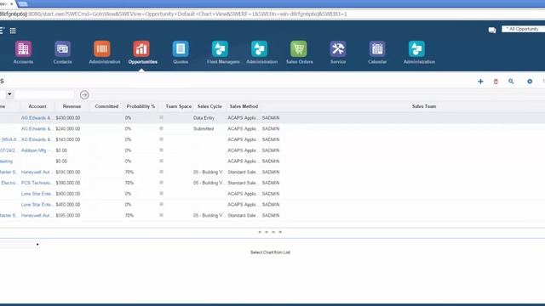Expand the search field dropdown arrow
Screen dimensions: 545x306
coord(9,94)
